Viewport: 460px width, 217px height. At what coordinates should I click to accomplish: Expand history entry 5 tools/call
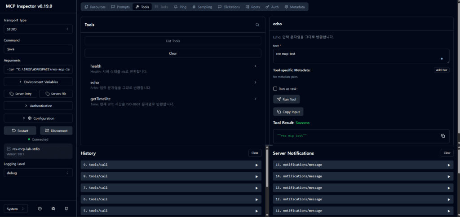click(171, 211)
